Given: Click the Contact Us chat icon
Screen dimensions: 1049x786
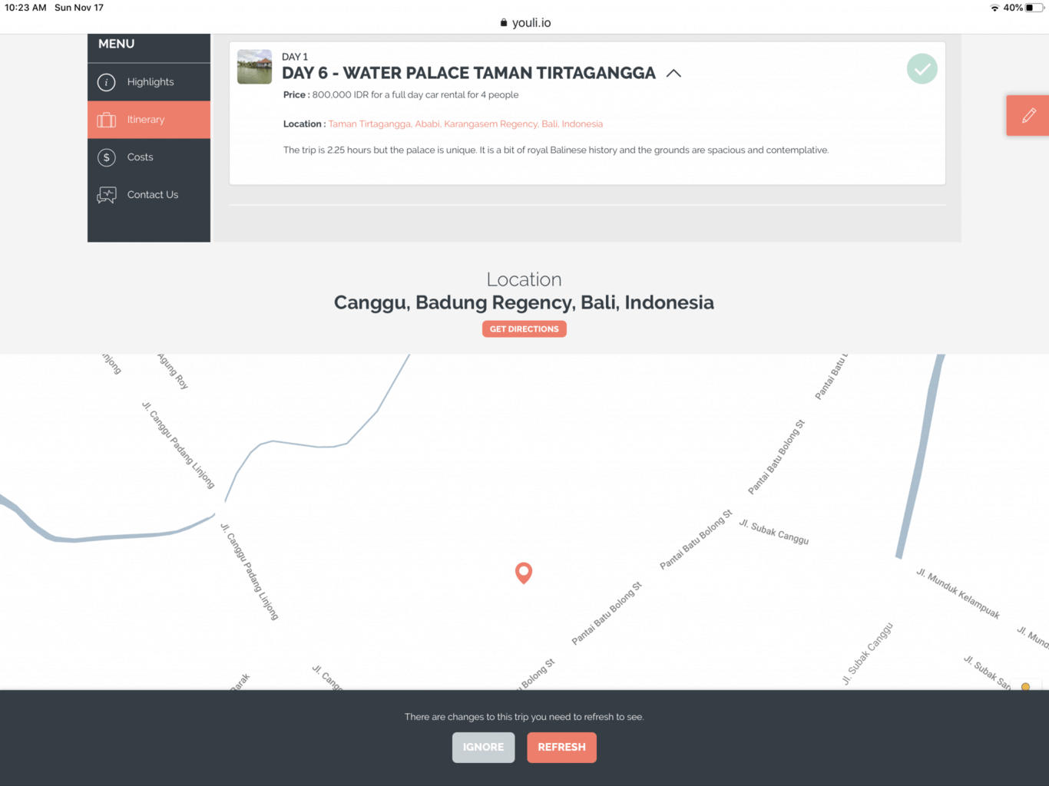Looking at the screenshot, I should 107,195.
